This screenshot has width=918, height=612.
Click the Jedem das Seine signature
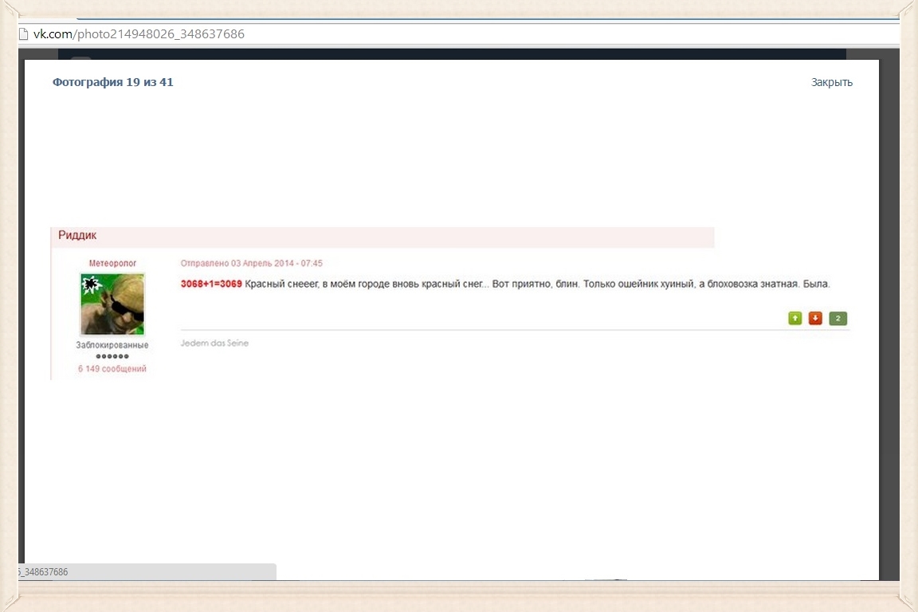215,343
